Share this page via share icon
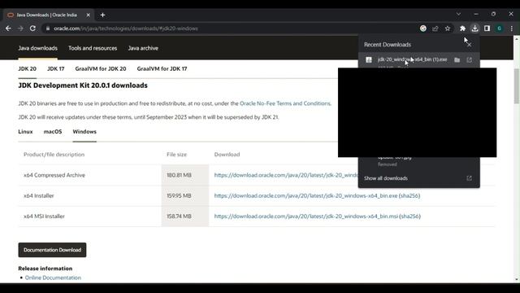 tap(435, 28)
